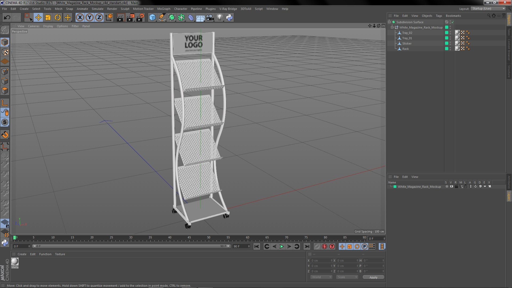Add a Camera object
Viewport: 512px width, 288px height.
[210, 18]
